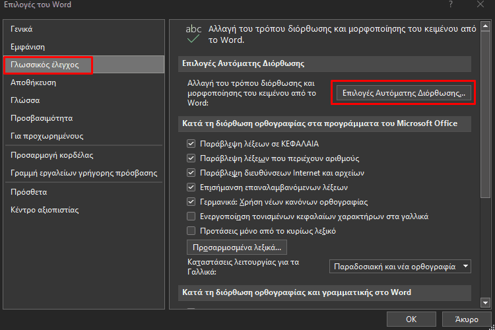Click the help question mark icon
The image size is (495, 330).
click(451, 5)
